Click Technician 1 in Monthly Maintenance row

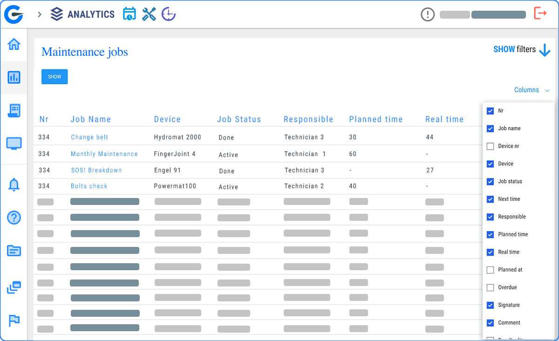(x=305, y=154)
